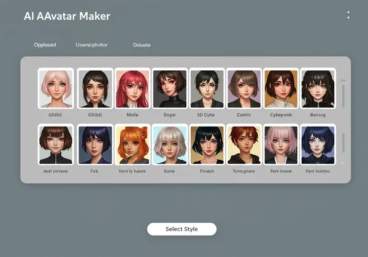Open the three-dot overflow menu
368x257 pixels.
click(x=348, y=15)
